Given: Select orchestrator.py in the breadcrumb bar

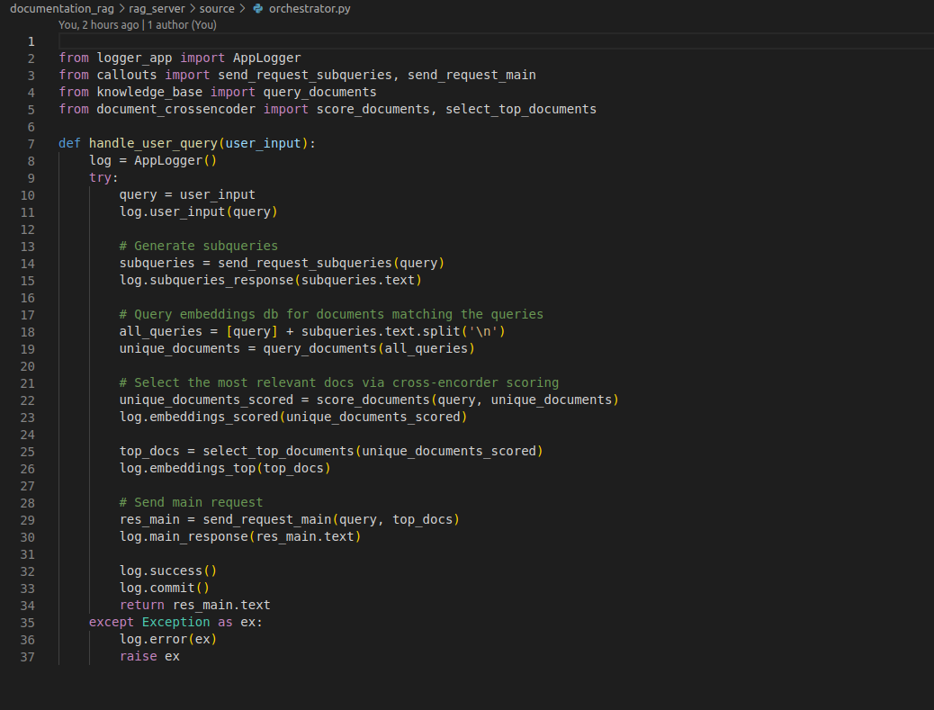Looking at the screenshot, I should pos(310,8).
